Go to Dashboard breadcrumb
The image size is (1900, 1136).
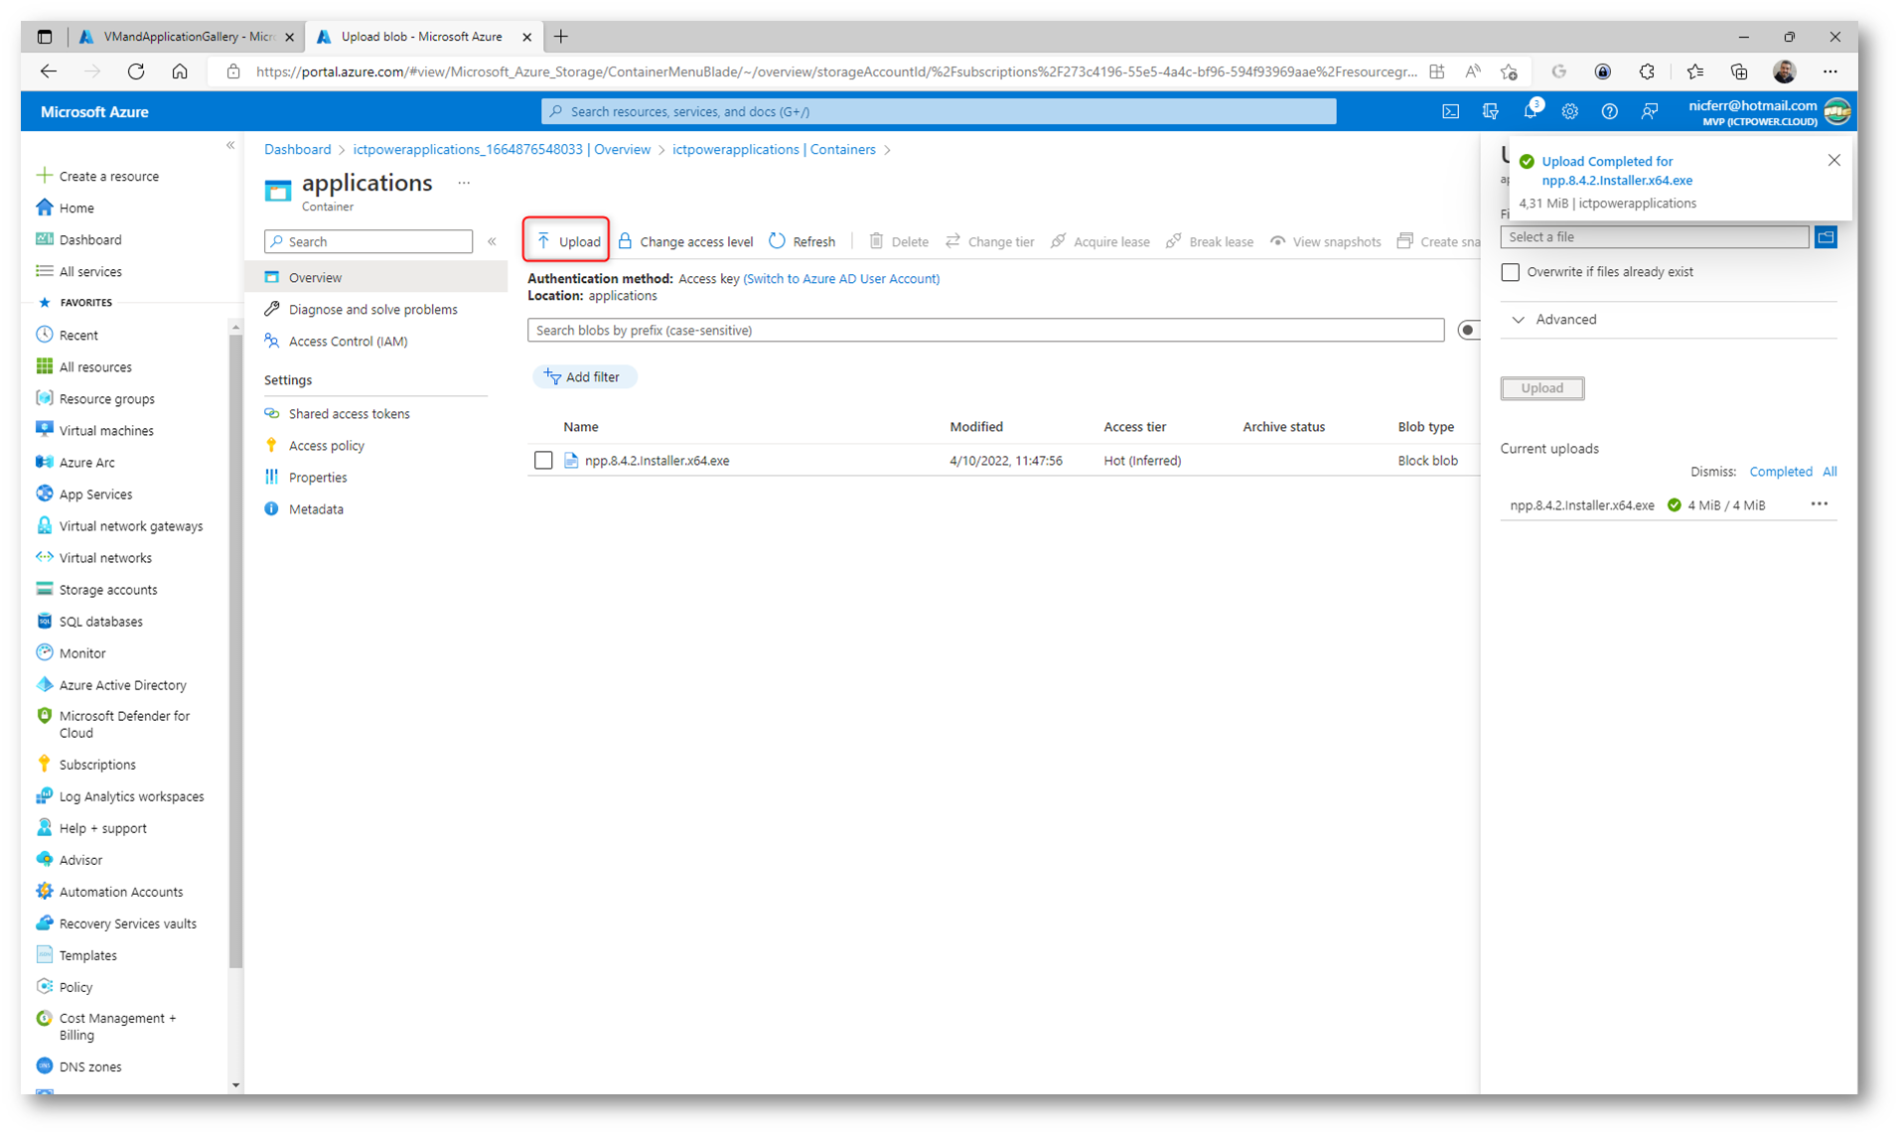297,149
